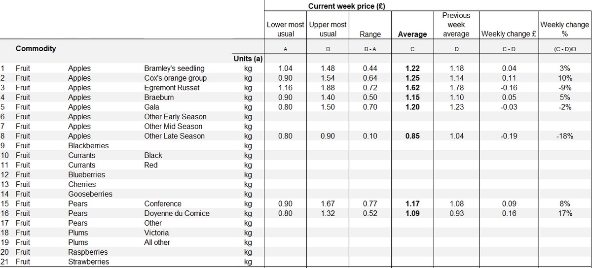
Task: Select the Cox's orange group average price
Action: pyautogui.click(x=412, y=78)
